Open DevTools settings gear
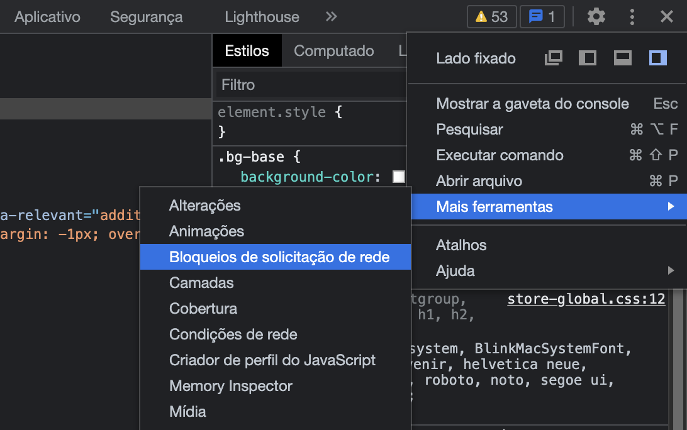The image size is (687, 430). pos(596,17)
